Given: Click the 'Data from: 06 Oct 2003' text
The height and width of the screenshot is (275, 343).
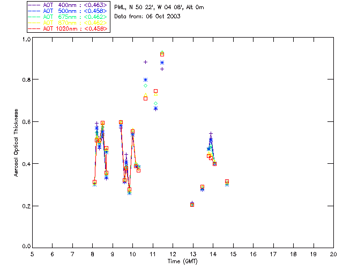Looking at the screenshot, I should [x=147, y=17].
